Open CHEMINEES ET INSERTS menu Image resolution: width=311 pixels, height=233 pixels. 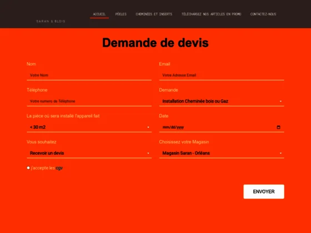click(x=154, y=14)
